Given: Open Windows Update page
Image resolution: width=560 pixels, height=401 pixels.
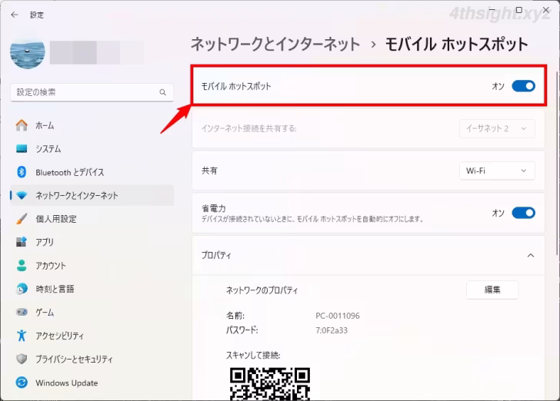Looking at the screenshot, I should click(92, 383).
